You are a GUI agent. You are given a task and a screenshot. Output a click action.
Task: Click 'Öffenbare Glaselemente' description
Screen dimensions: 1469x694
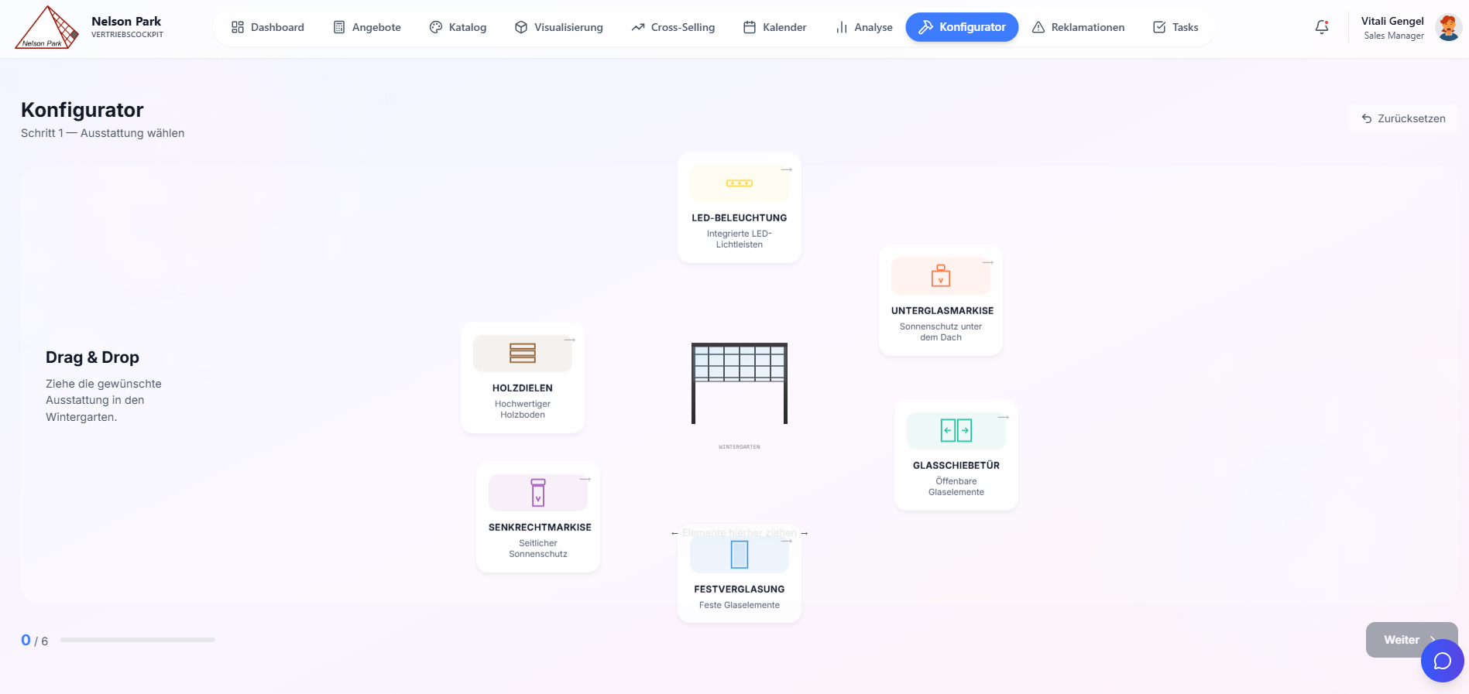point(956,487)
